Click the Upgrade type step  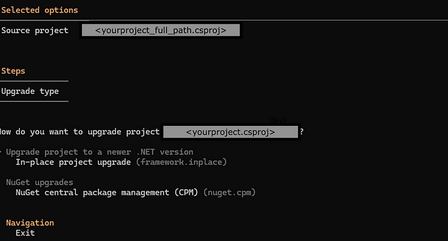coord(30,91)
